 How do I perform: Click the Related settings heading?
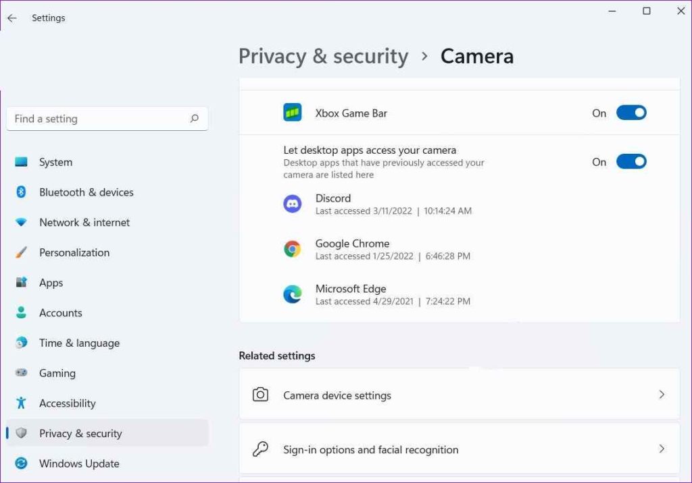coord(276,356)
